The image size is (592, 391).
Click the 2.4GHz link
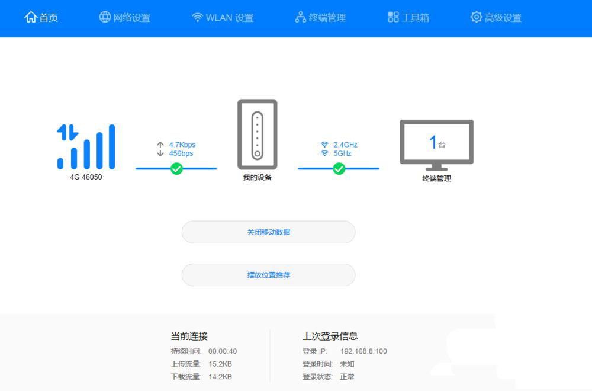pos(346,145)
